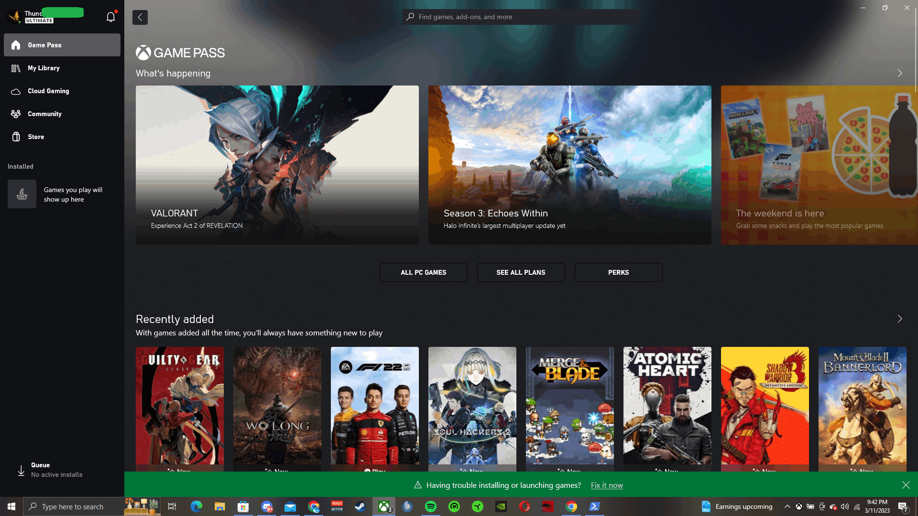This screenshot has height=516, width=918.
Task: Select the F1 22 game tile
Action: tap(375, 409)
